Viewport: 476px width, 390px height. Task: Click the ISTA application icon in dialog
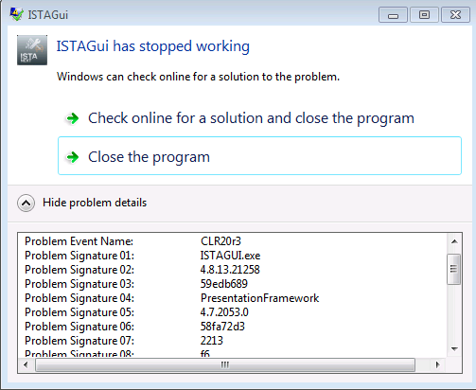(32, 50)
